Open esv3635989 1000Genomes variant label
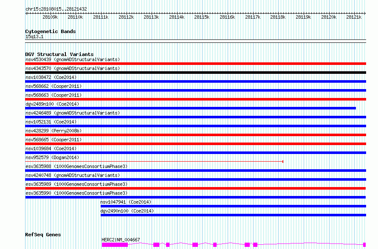The image size is (378, 249). pos(76,184)
